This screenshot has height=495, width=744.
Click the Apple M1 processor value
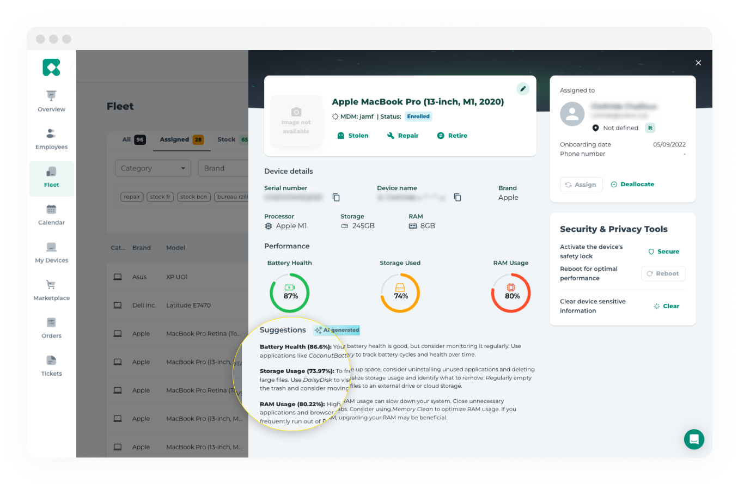[291, 226]
